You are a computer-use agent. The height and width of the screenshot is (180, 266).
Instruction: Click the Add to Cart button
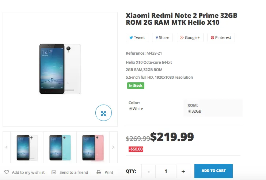coord(213,171)
